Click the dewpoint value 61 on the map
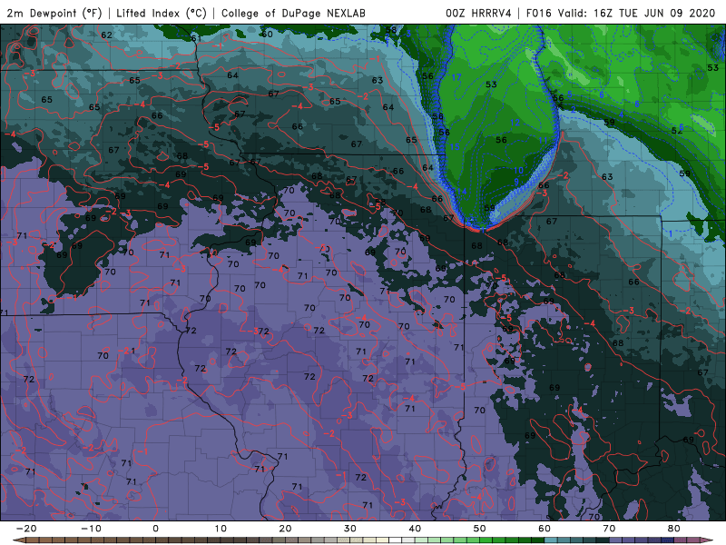Viewport: 726px width, 545px height. click(x=196, y=38)
